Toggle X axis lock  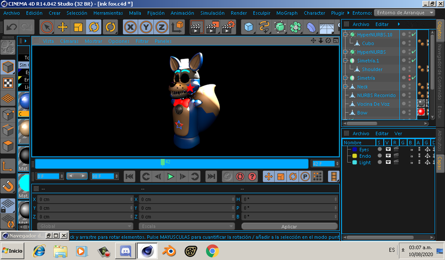[130, 27]
